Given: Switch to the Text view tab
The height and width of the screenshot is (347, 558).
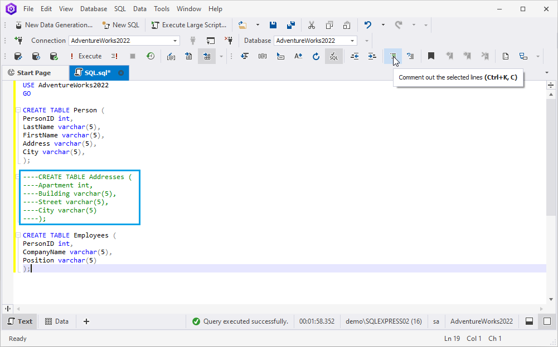Looking at the screenshot, I should pos(20,321).
